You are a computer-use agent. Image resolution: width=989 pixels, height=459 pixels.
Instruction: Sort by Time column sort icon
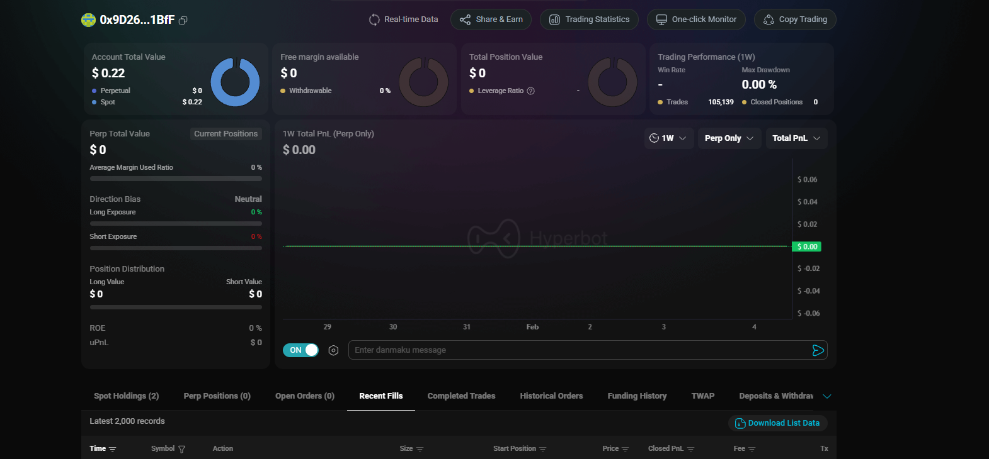(x=113, y=449)
